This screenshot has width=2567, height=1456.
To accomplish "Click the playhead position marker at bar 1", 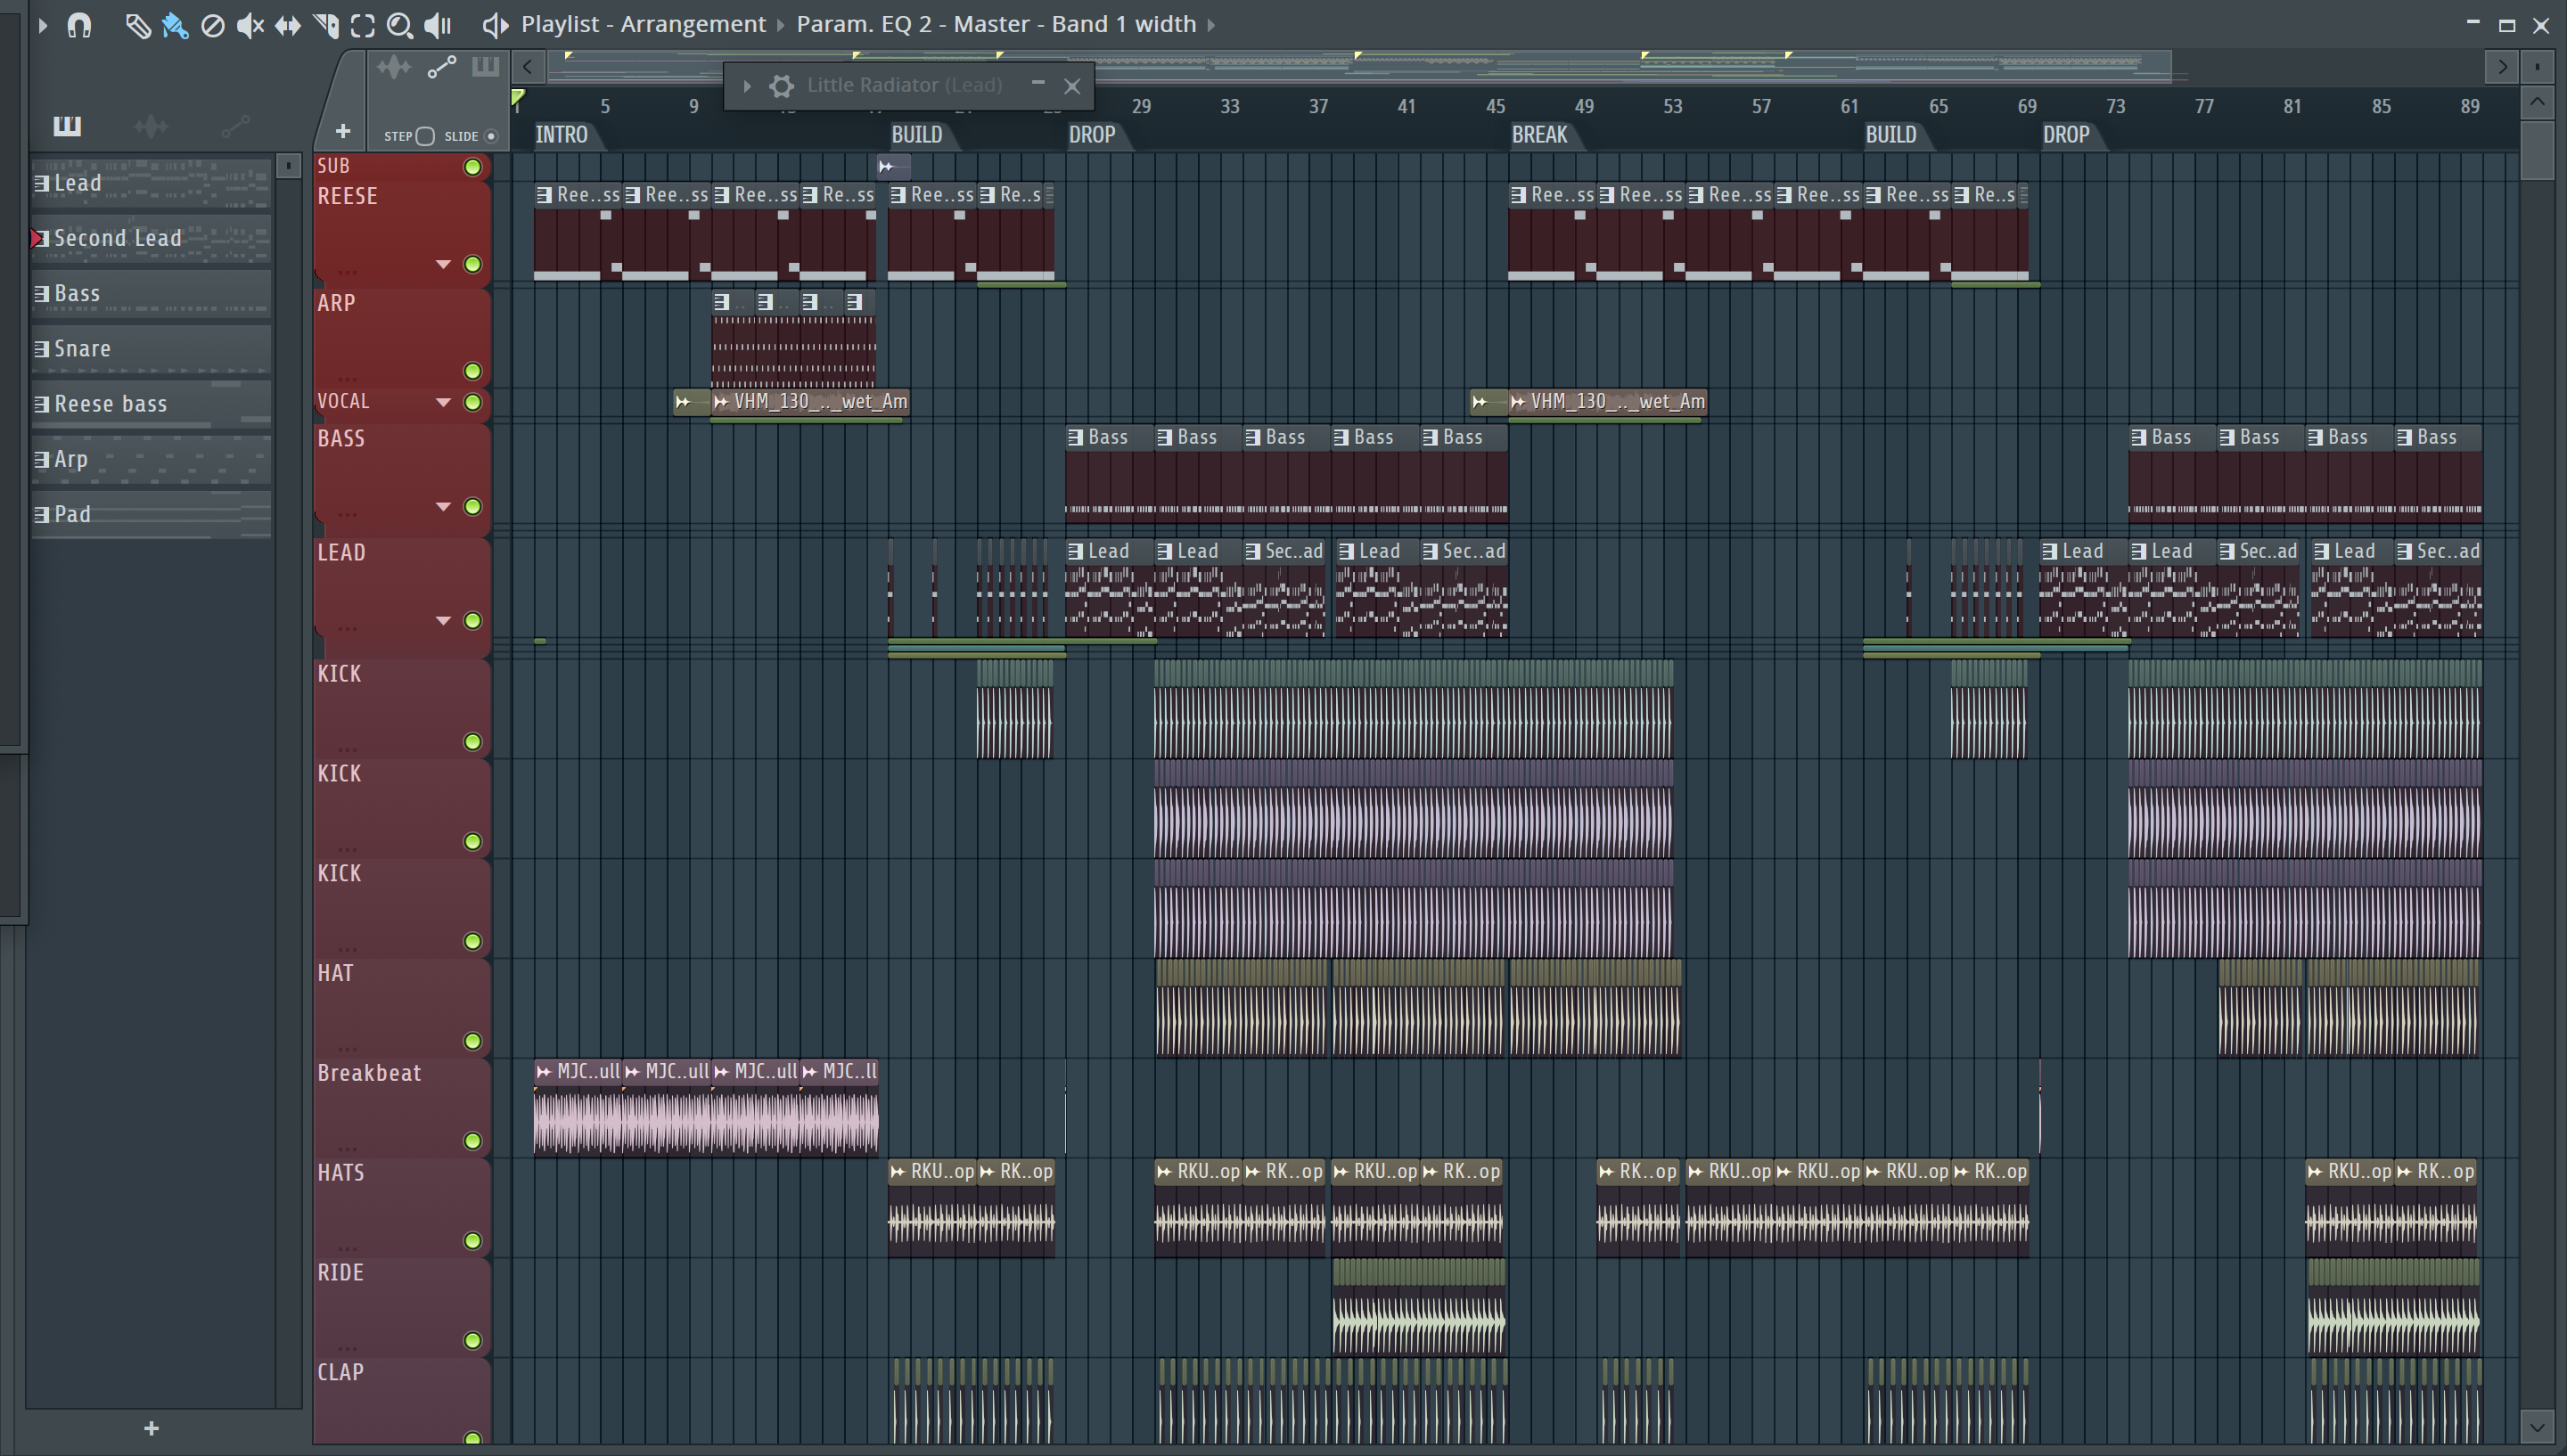I will click(518, 97).
